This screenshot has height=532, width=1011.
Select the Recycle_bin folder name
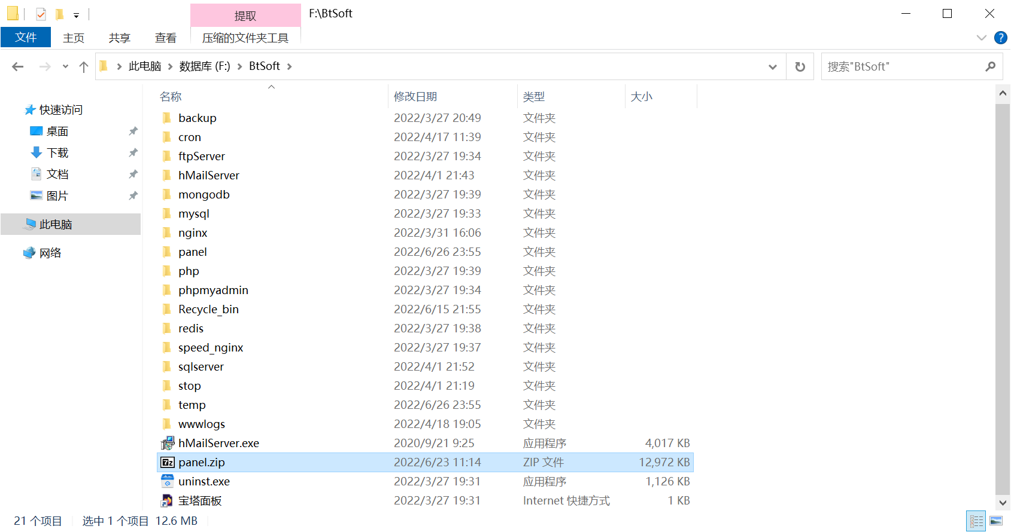208,309
